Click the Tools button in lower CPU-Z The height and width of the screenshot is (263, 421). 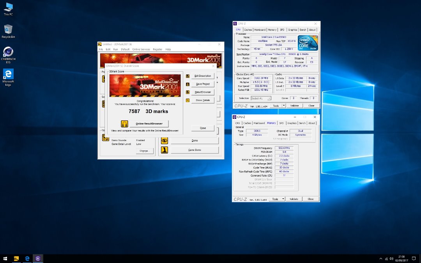coord(275,199)
